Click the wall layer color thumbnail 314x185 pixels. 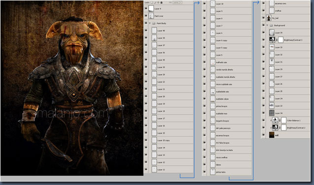point(272,135)
